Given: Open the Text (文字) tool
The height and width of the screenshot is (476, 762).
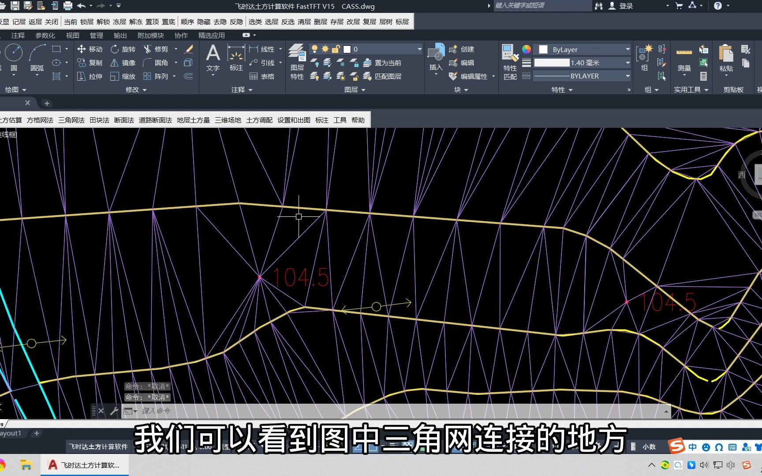Looking at the screenshot, I should (213, 57).
